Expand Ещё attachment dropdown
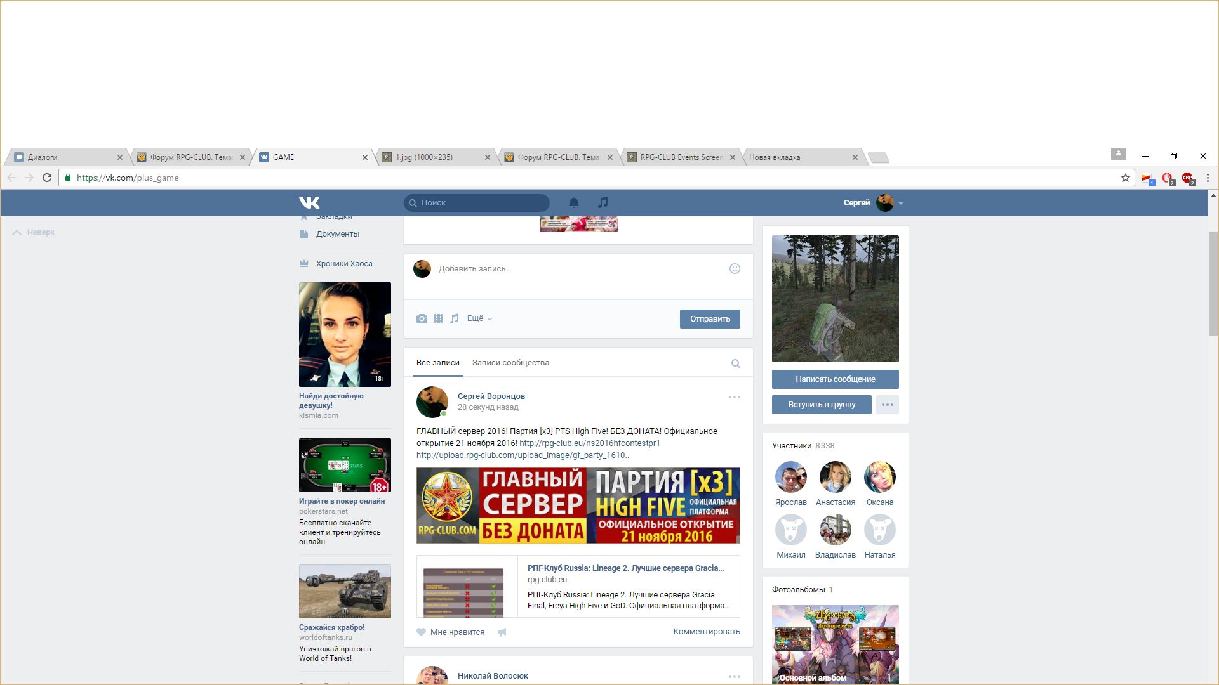Screen dimensions: 1219x685 (x=479, y=318)
